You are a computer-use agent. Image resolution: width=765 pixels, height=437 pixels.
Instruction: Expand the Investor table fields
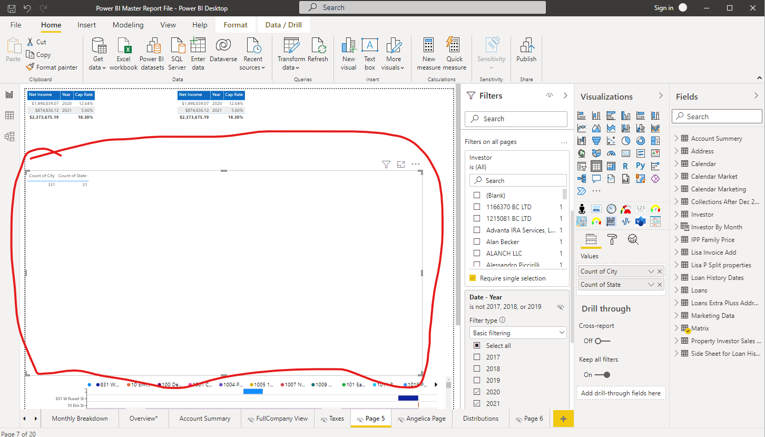(676, 214)
